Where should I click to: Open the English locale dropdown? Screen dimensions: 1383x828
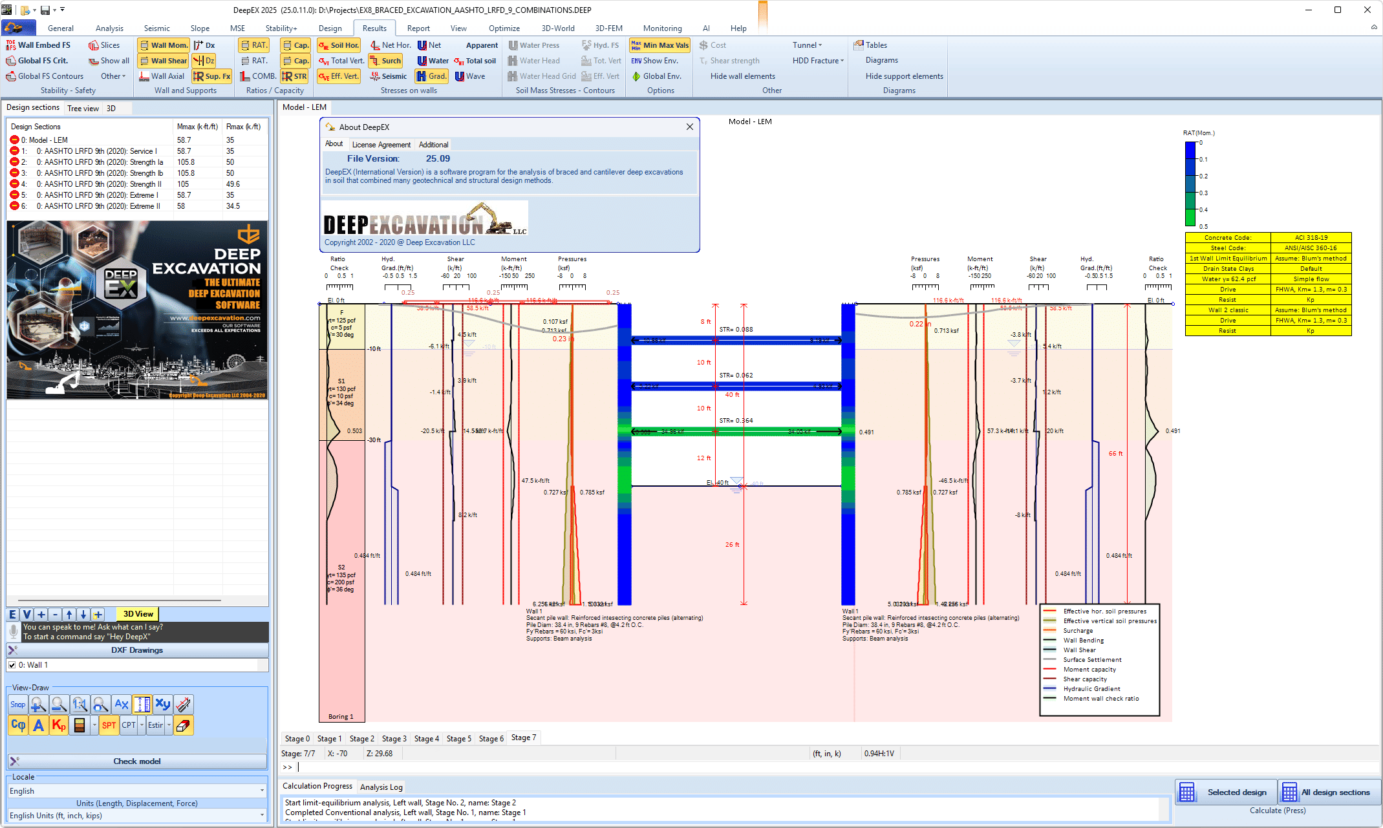pyautogui.click(x=261, y=791)
